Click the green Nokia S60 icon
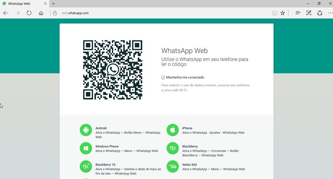Viewport: 333px width, 179px height. coord(173,167)
